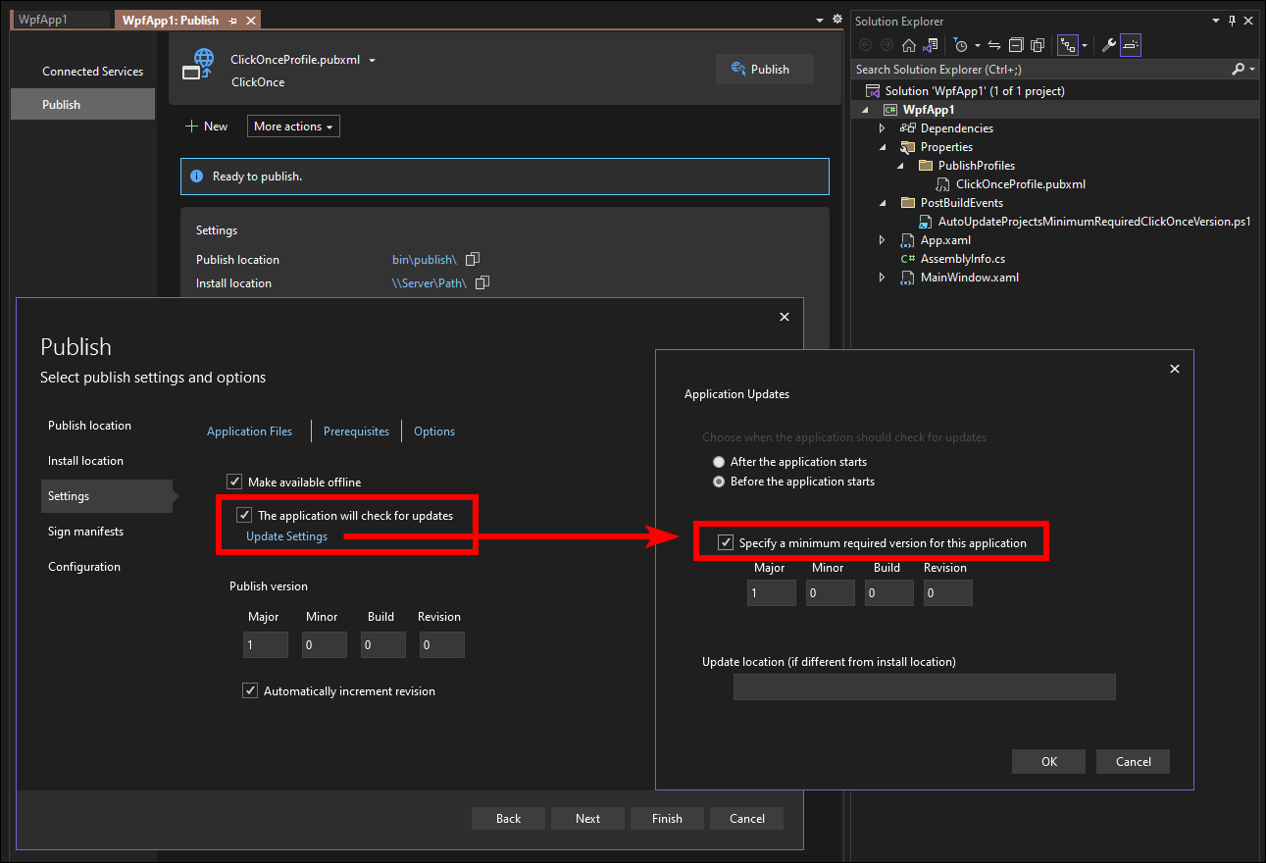Click the blue info icon beside Ready to publish
The height and width of the screenshot is (863, 1266).
coord(196,177)
